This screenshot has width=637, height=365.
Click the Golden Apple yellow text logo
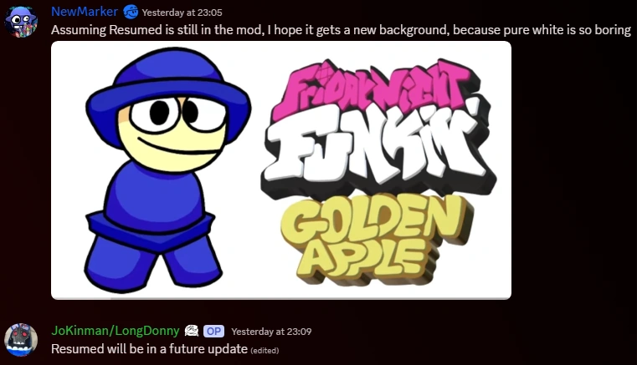(376, 239)
